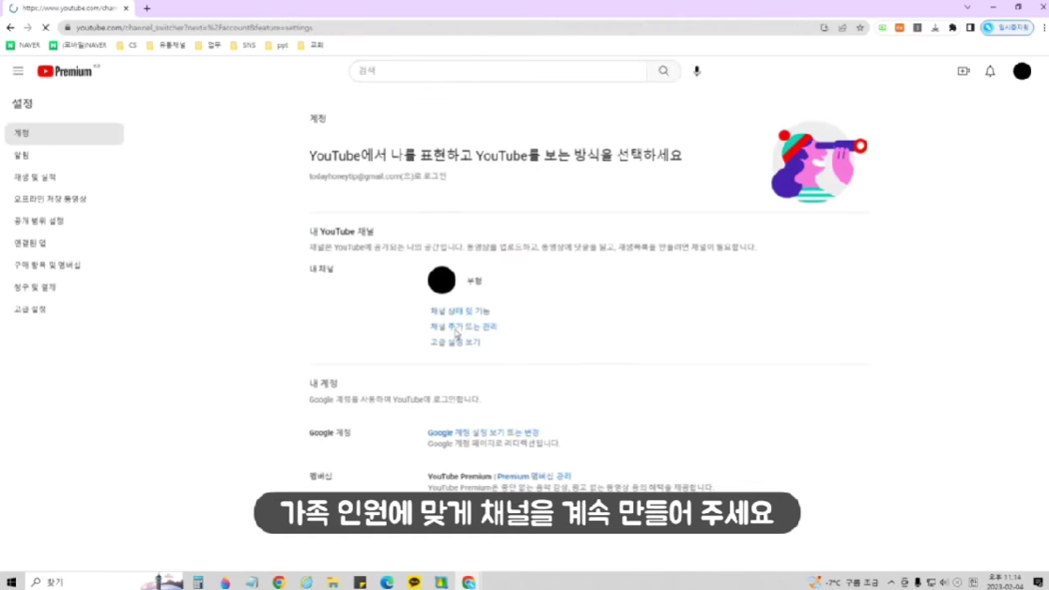This screenshot has width=1049, height=590.
Task: Open the Extensions puzzle icon
Action: pyautogui.click(x=952, y=27)
